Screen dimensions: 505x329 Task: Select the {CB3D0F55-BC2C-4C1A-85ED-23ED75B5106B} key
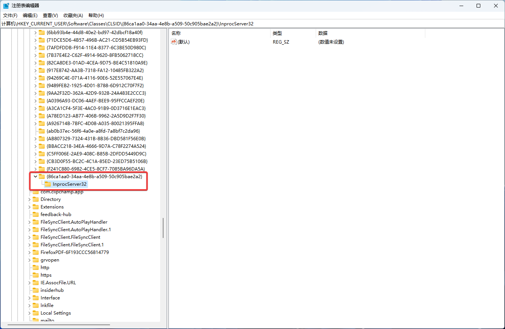click(97, 161)
